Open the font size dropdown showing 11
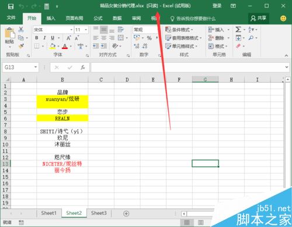 pos(86,30)
